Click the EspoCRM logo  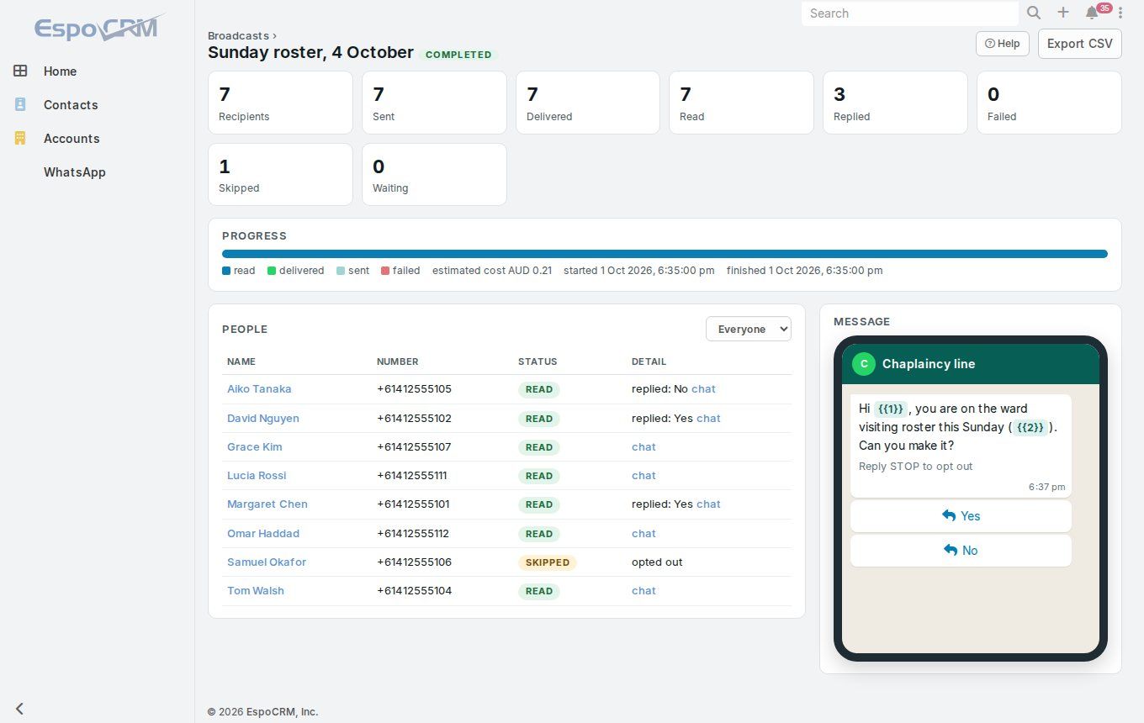(99, 28)
